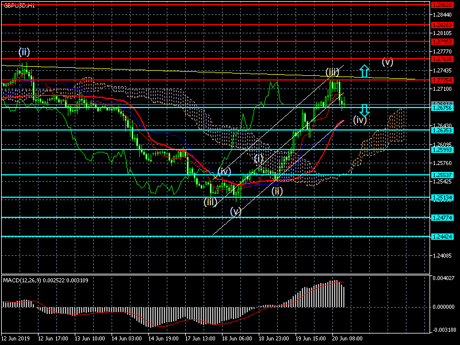
Task: Click the 1.27435 price scale value
Action: (x=442, y=70)
